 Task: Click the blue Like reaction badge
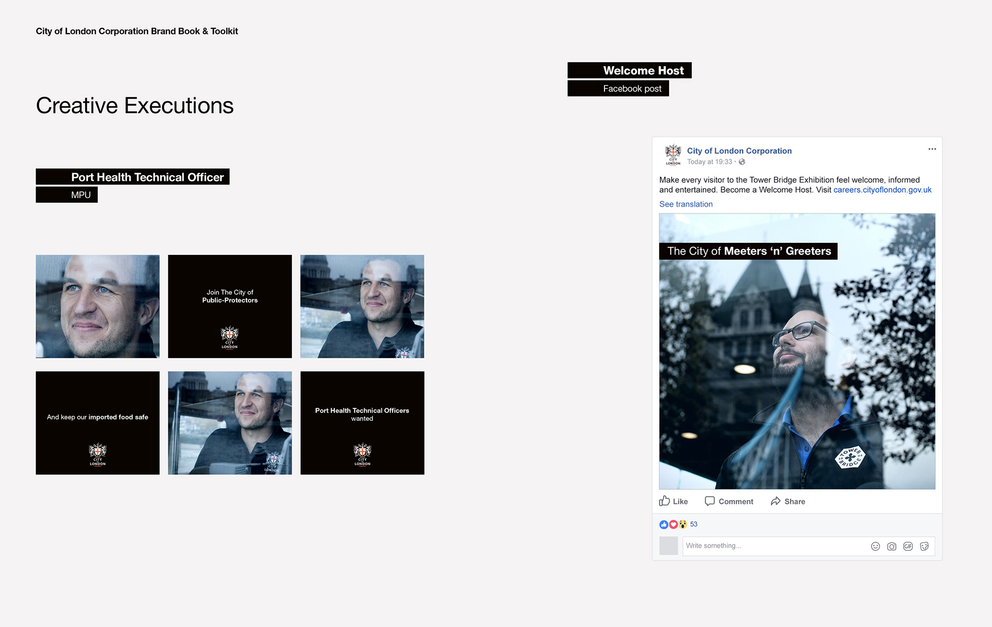[664, 524]
